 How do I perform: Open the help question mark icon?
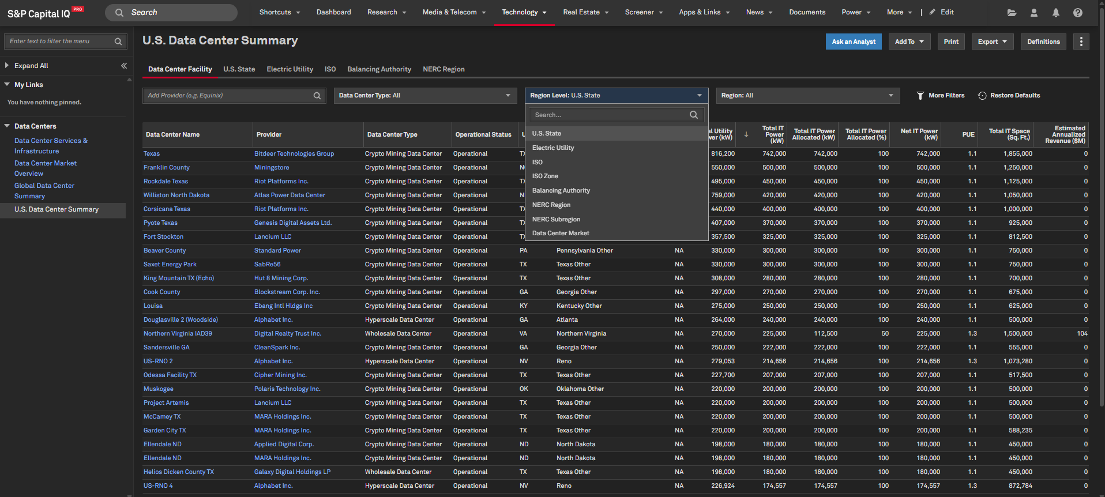point(1078,13)
